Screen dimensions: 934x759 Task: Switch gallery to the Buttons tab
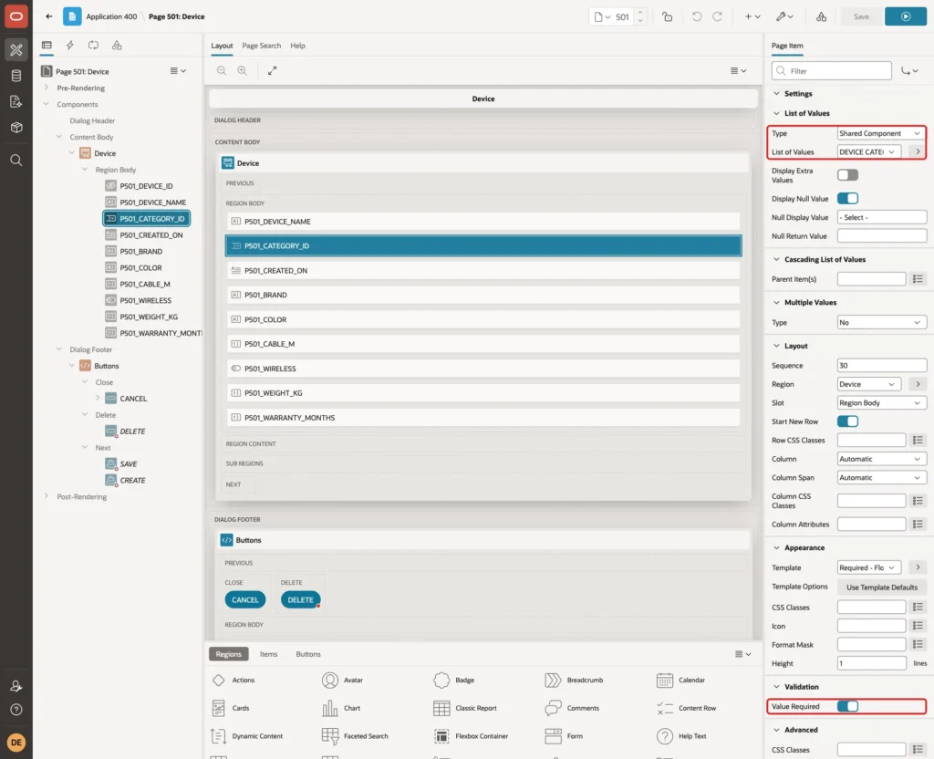coord(308,653)
